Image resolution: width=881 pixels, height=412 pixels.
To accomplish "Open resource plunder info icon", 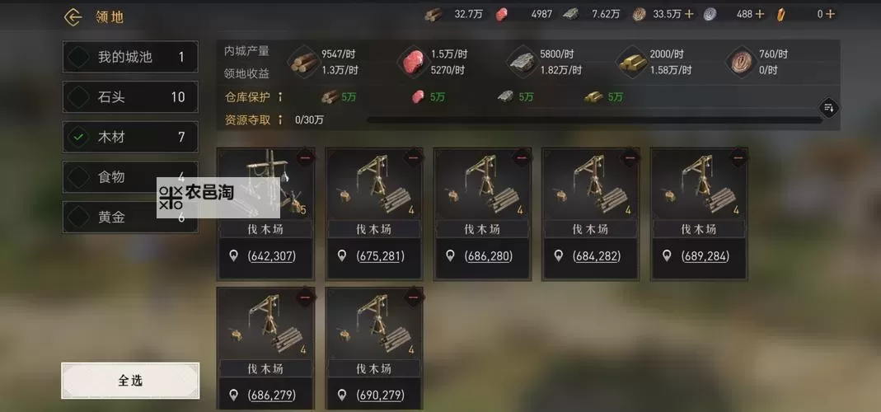I will [x=280, y=119].
